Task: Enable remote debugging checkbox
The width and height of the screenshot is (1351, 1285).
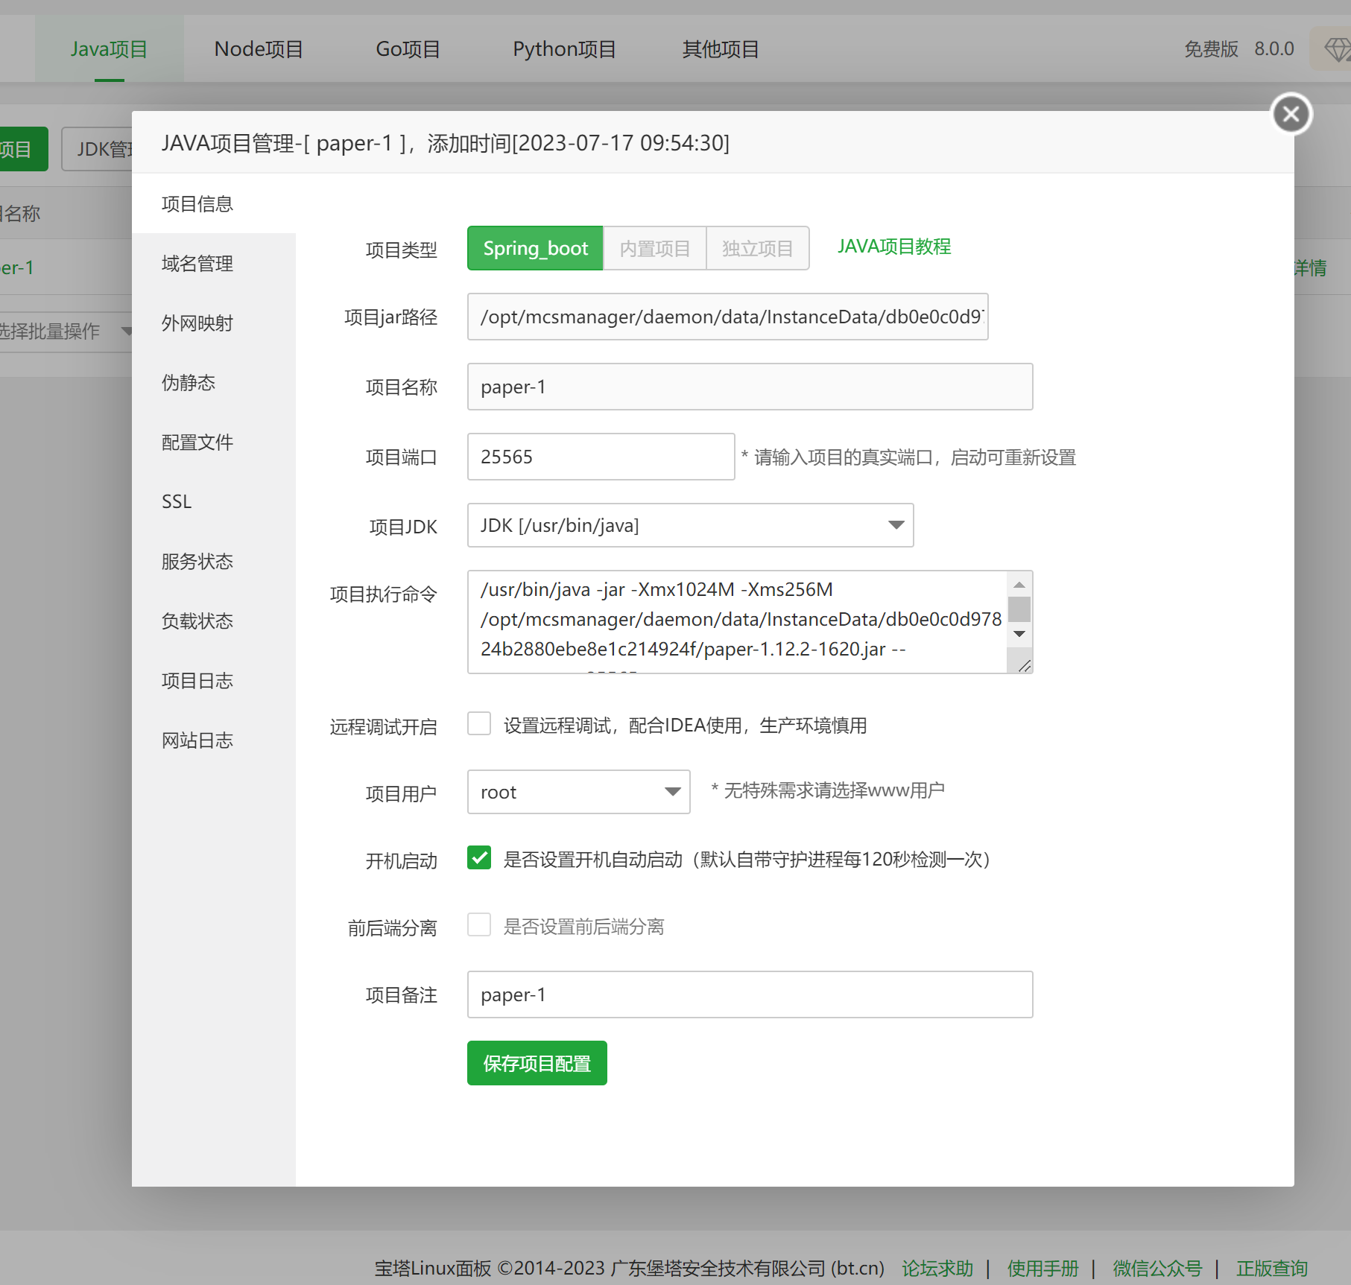Action: [479, 723]
